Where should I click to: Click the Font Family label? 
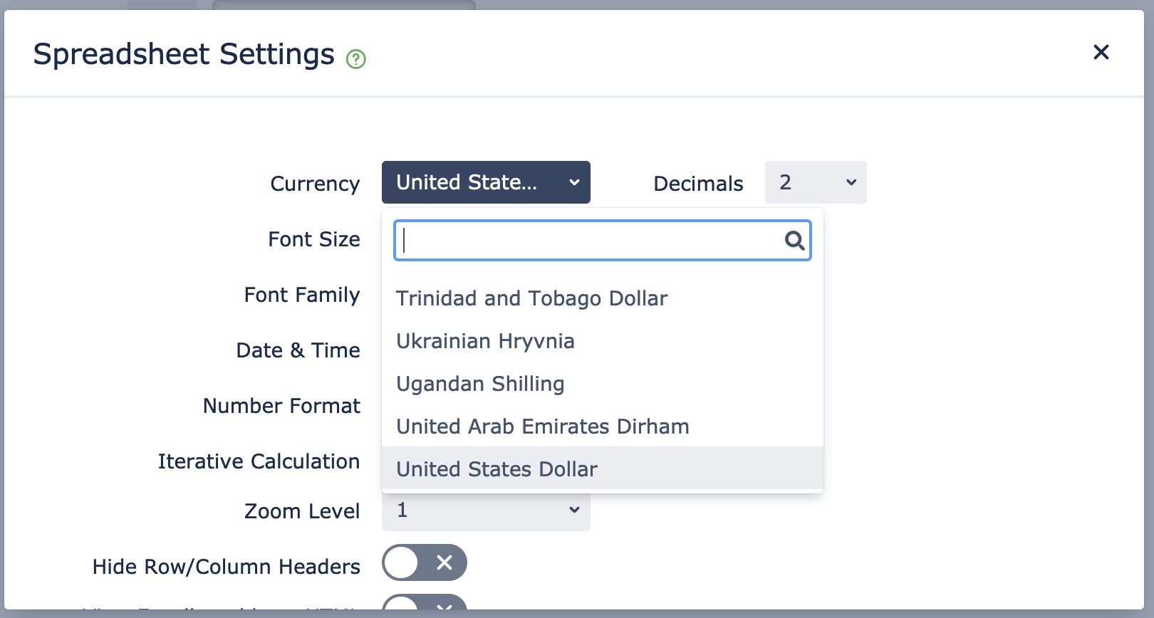pyautogui.click(x=302, y=295)
